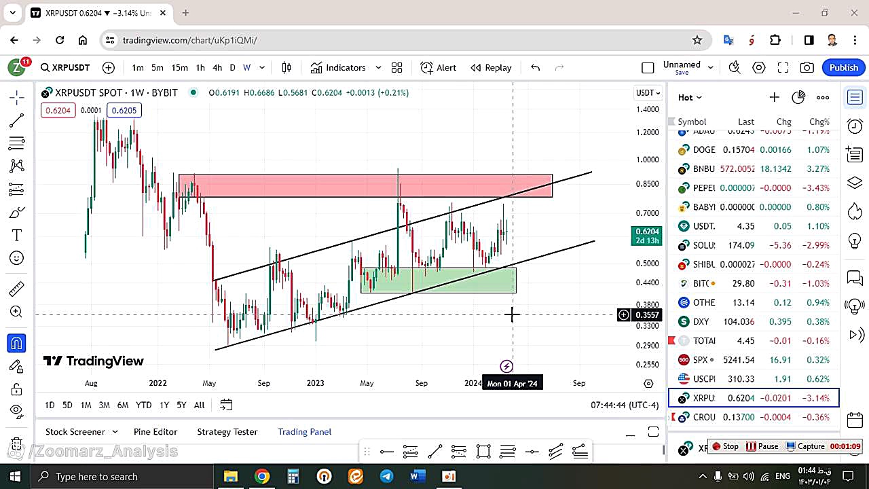Viewport: 869px width, 489px height.
Task: Open the layout setup square icon
Action: coord(648,67)
